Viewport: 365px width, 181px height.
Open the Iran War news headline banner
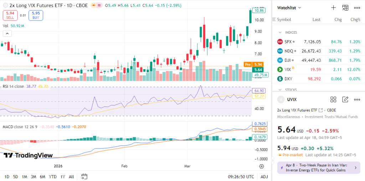318,168
